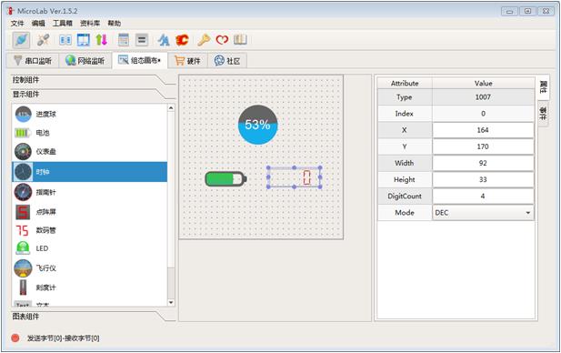Click the Type value 1007
The width and height of the screenshot is (561, 353).
tap(483, 97)
